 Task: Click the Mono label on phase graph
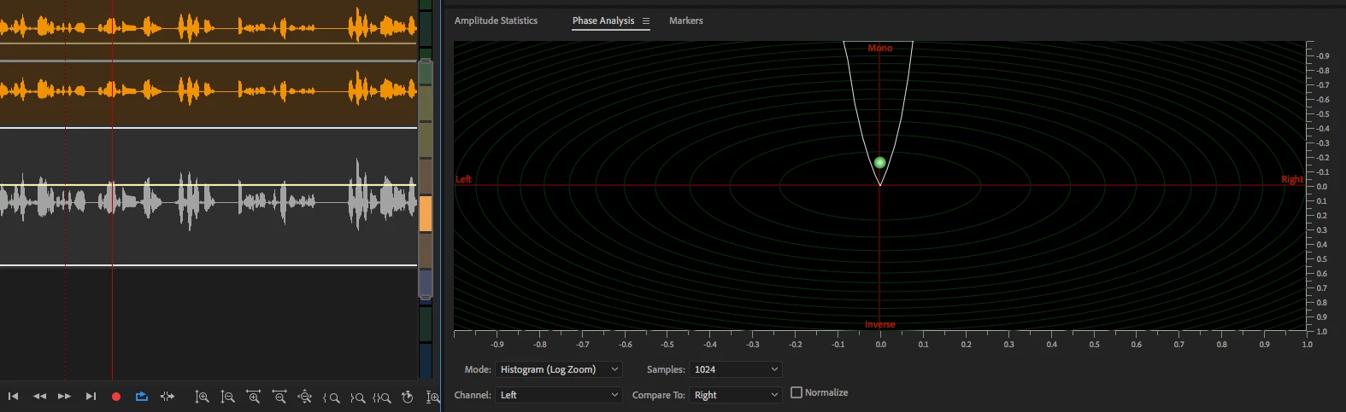(880, 48)
